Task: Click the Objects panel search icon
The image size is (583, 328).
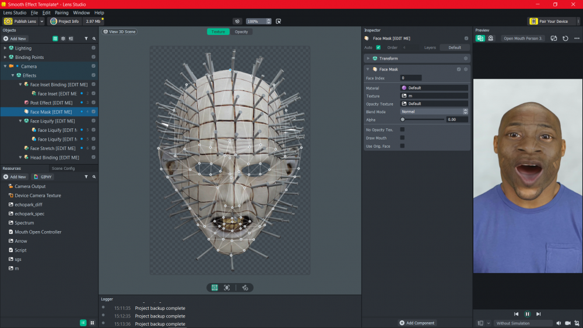Action: [93, 39]
